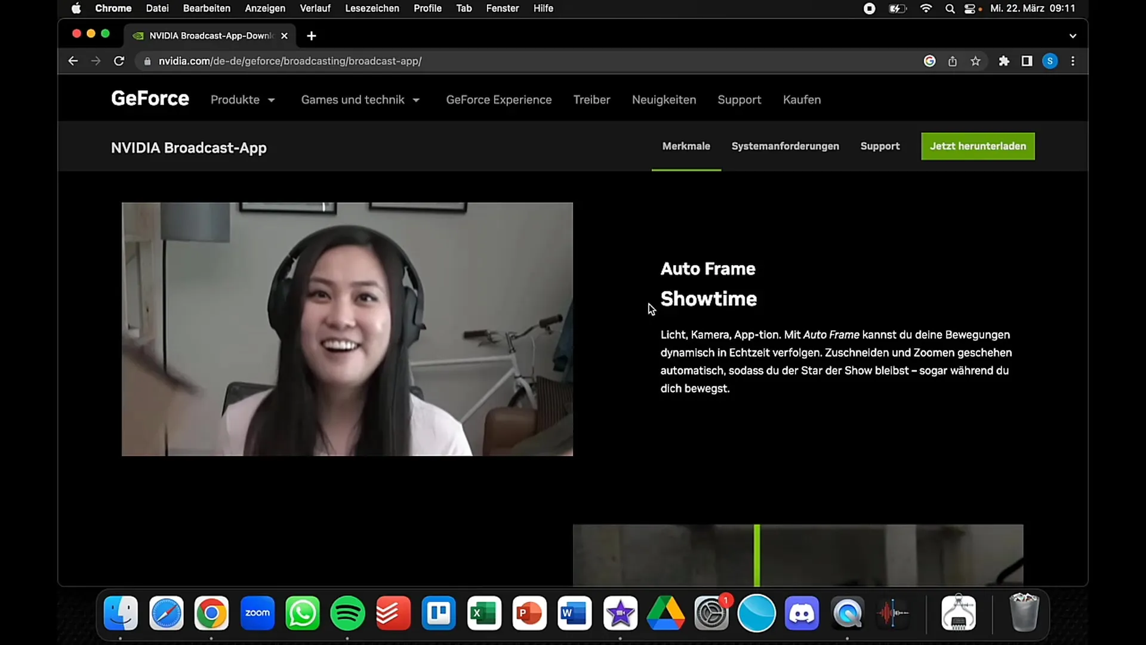Select the Systemanforderungen tab
The width and height of the screenshot is (1146, 645).
785,146
